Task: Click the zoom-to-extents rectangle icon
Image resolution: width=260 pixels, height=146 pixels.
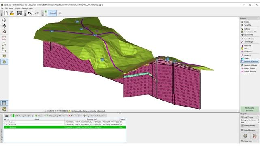Action: pos(4,38)
